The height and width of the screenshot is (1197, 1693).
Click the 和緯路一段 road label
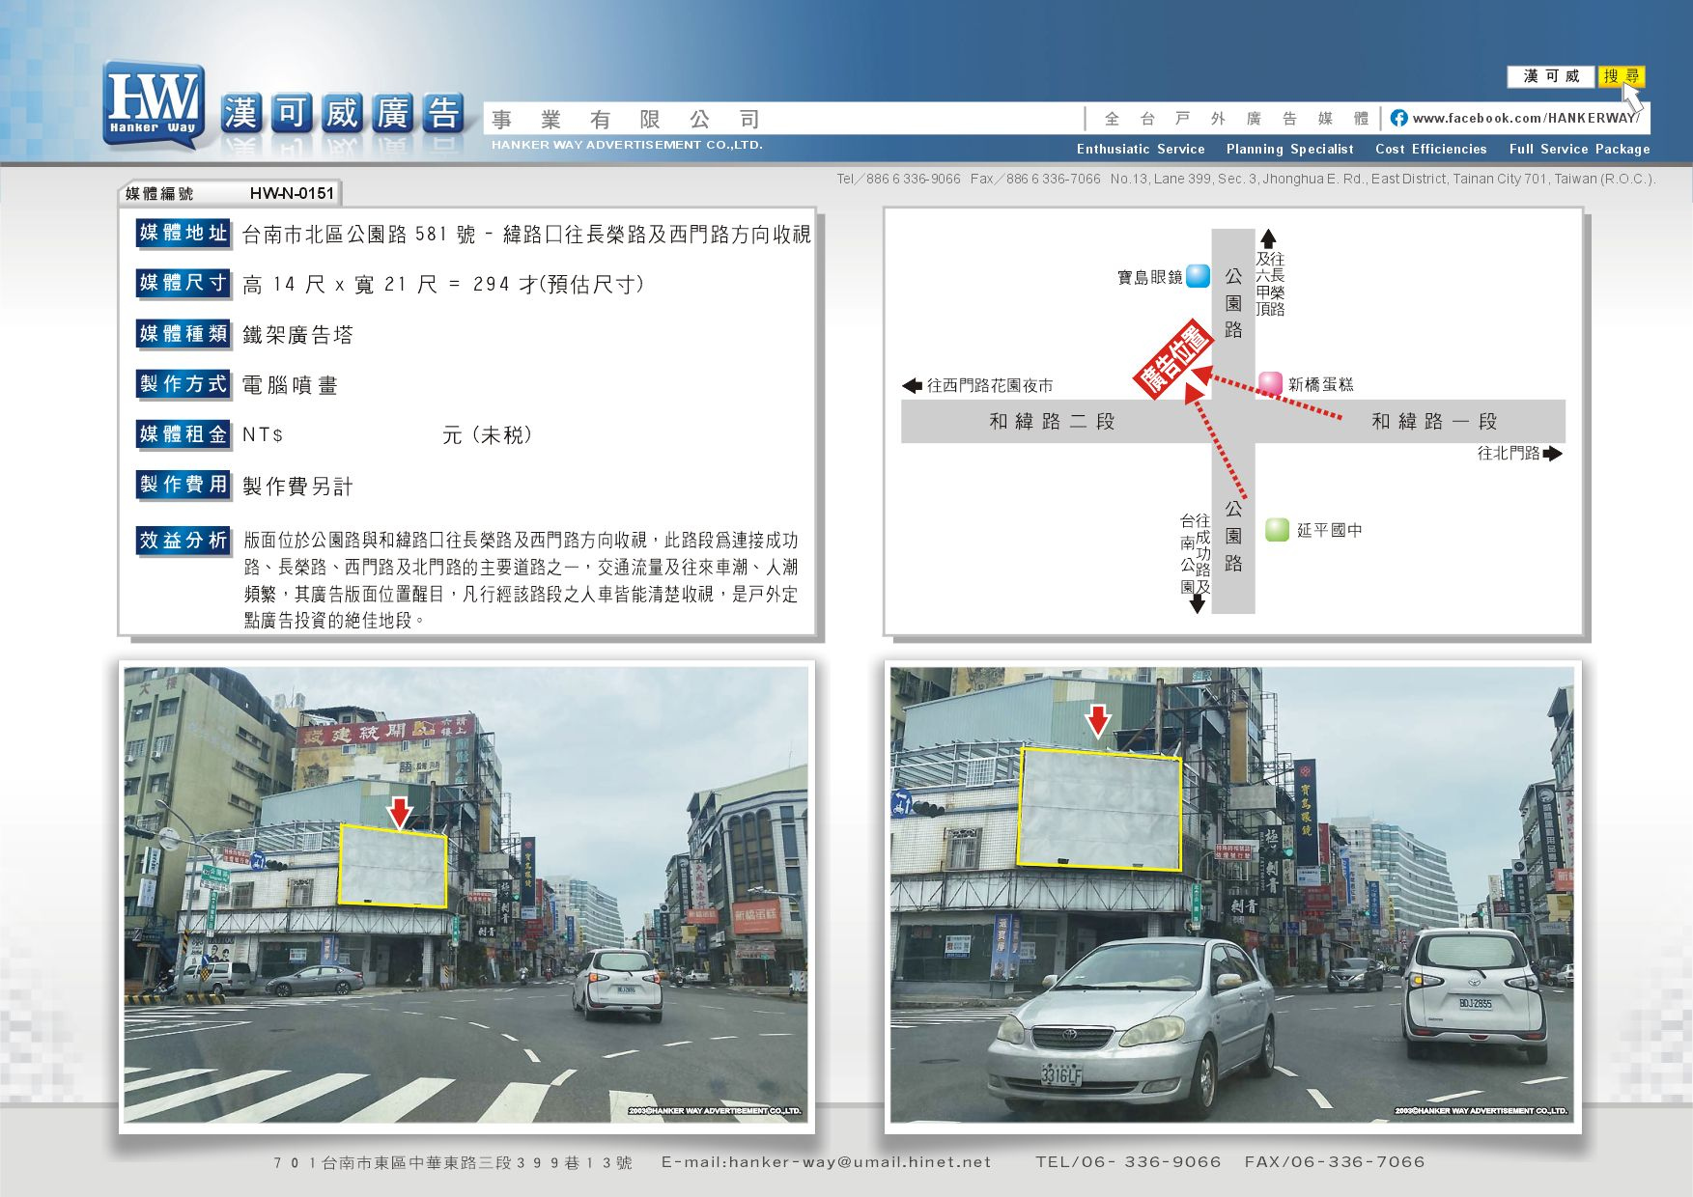click(1434, 421)
